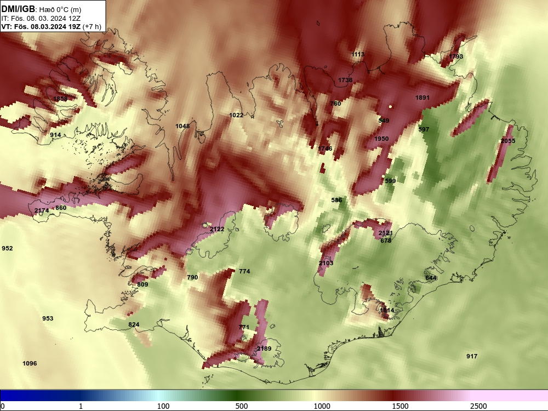Click the map value 678

[386, 241]
